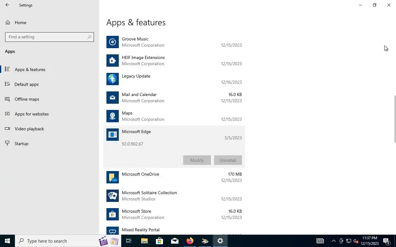Click the network tray icon
The height and width of the screenshot is (247, 396).
click(x=348, y=241)
